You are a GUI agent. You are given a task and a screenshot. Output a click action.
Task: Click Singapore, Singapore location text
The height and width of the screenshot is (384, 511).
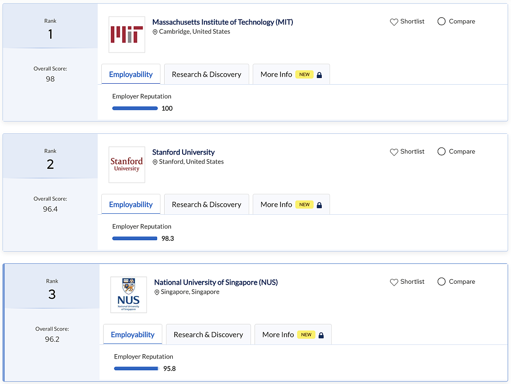point(190,292)
